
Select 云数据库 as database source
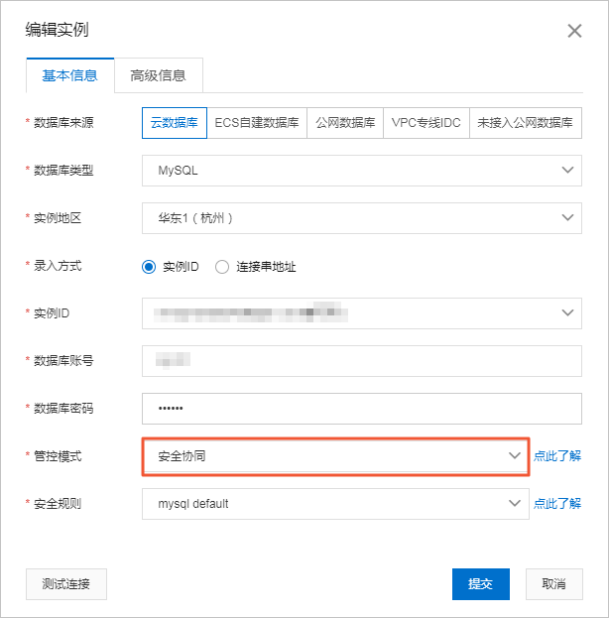[x=175, y=123]
